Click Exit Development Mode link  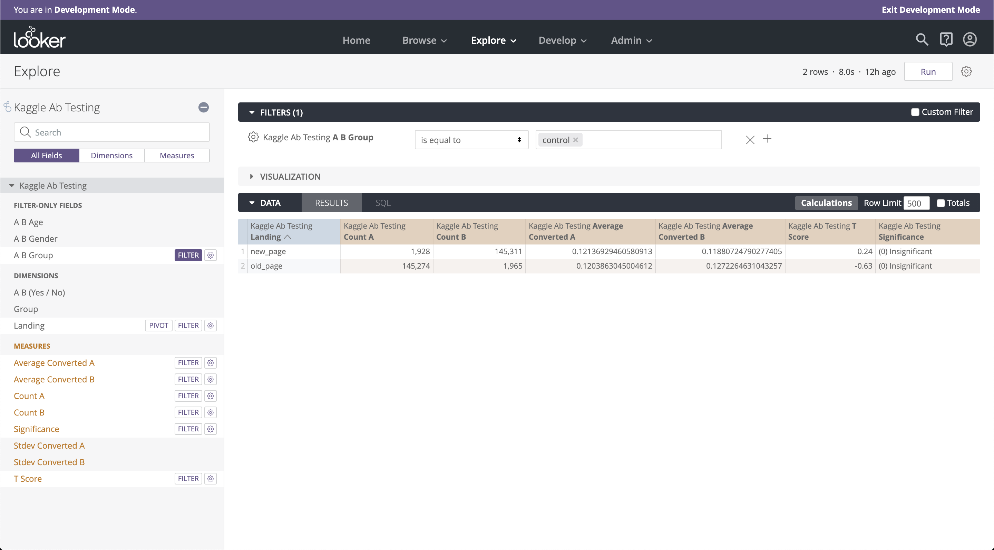click(x=930, y=10)
